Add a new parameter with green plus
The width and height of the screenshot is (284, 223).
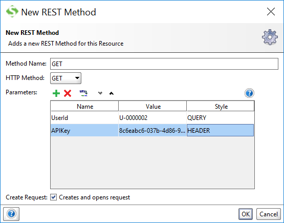pos(56,93)
